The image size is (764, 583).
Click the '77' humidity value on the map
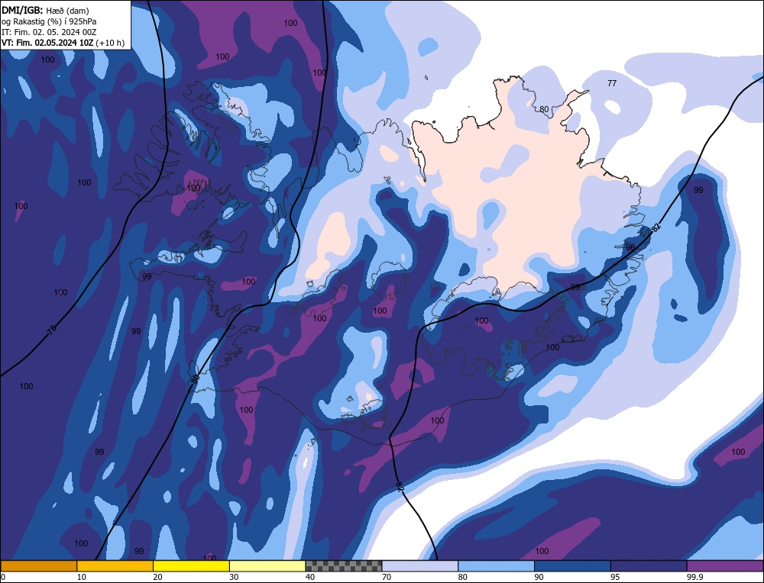point(612,83)
